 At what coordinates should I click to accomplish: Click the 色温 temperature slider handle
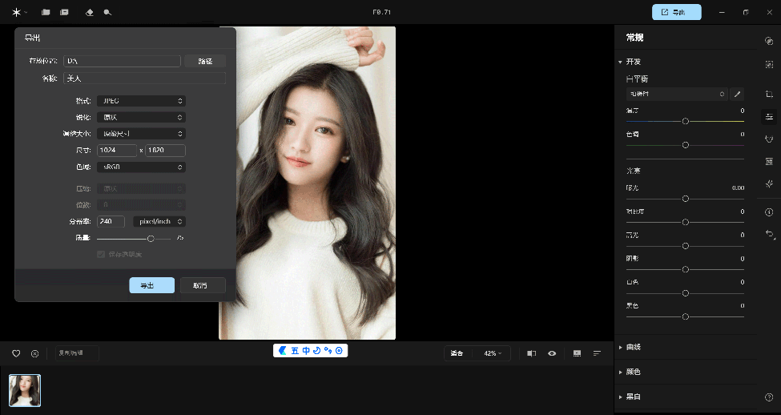click(686, 121)
